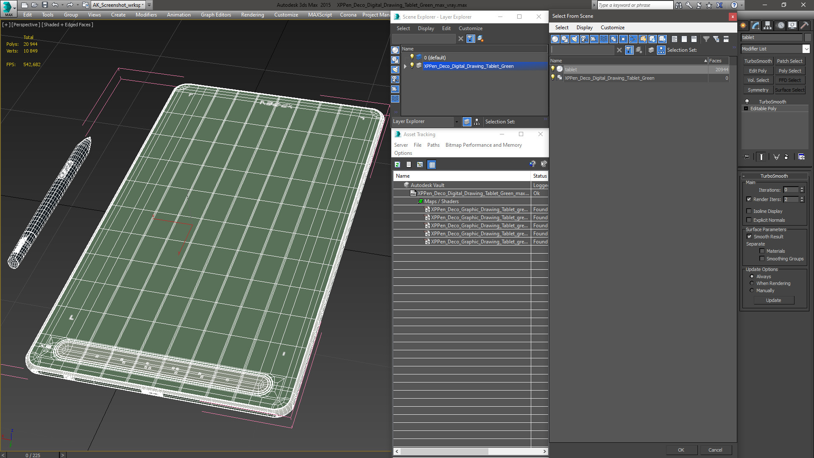This screenshot has height=458, width=814.
Task: Toggle the TurboSmooth modifier bulb in stack
Action: (x=747, y=102)
